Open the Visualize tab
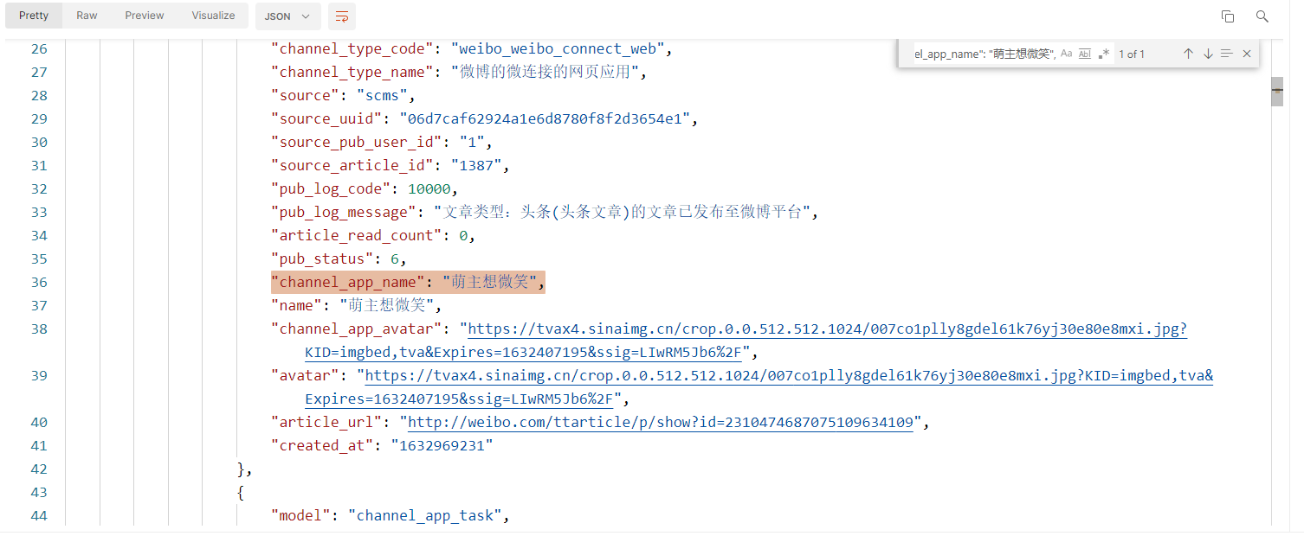The image size is (1304, 536). tap(213, 16)
